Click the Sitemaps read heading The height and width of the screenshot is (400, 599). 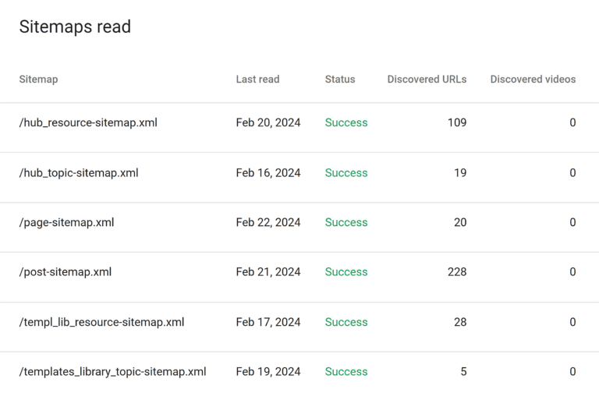75,27
